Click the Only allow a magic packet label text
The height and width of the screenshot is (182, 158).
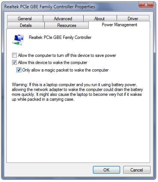click(x=66, y=70)
